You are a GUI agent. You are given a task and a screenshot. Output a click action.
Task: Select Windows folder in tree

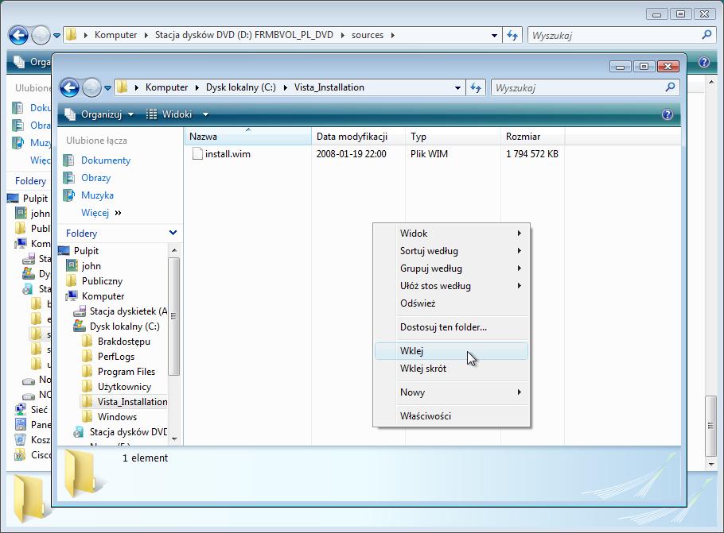tap(117, 417)
